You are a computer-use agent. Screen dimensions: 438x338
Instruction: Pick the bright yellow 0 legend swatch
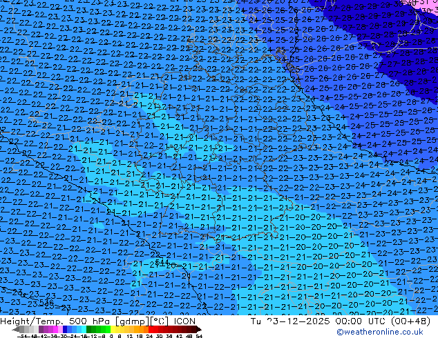click(113, 330)
